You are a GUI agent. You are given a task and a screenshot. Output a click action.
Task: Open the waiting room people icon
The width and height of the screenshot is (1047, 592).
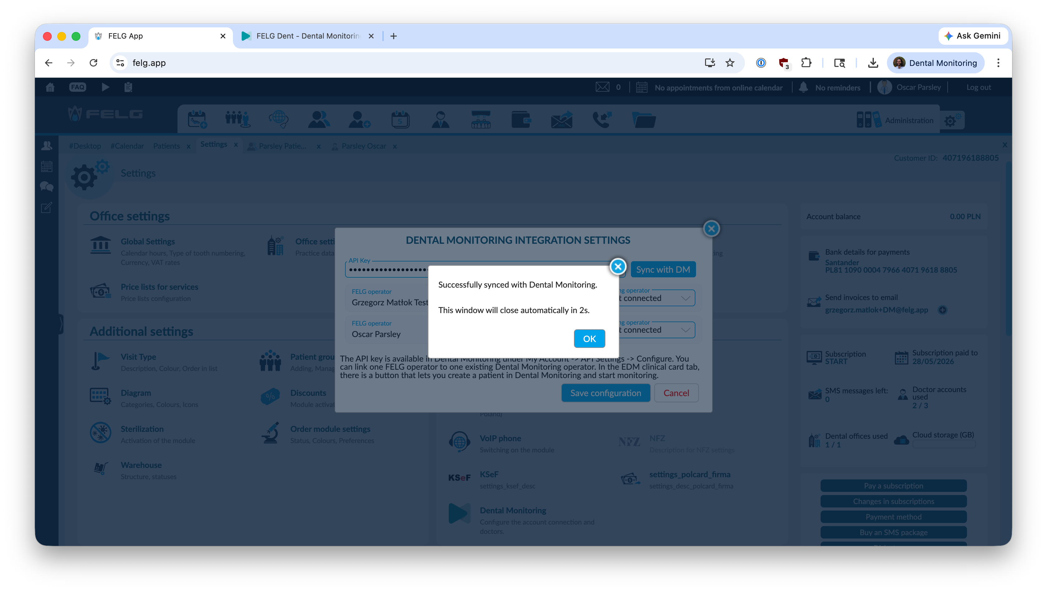237,119
